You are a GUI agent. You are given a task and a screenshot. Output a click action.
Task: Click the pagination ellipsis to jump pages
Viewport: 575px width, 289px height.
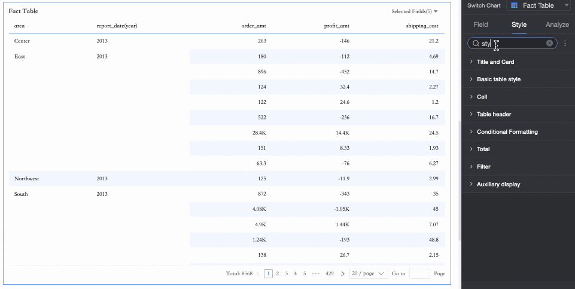[315, 273]
